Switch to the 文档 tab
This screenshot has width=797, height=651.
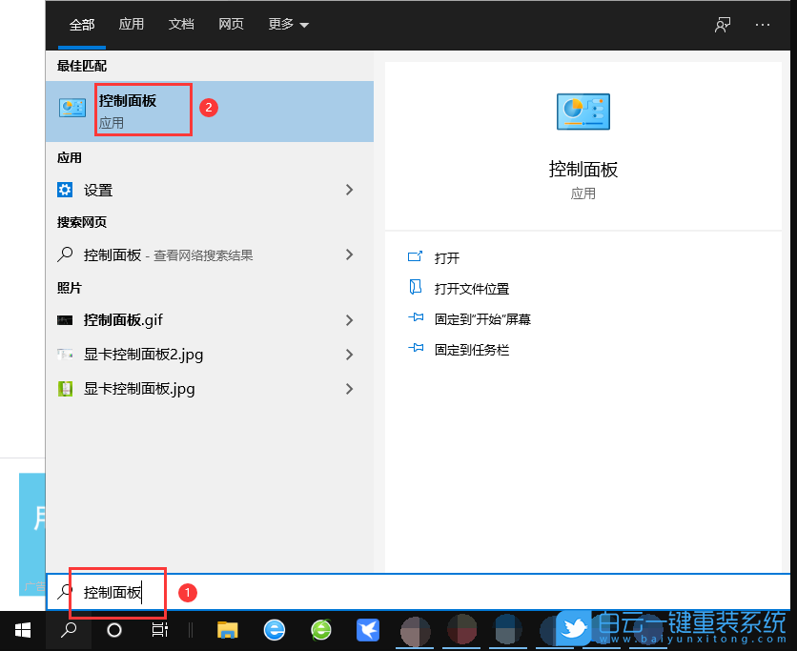point(181,25)
